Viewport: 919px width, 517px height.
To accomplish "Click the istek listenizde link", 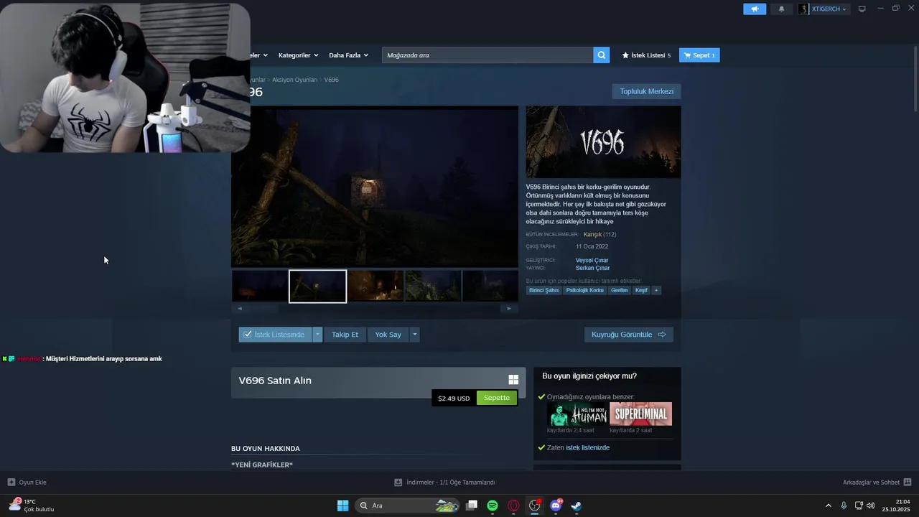I will pos(587,447).
